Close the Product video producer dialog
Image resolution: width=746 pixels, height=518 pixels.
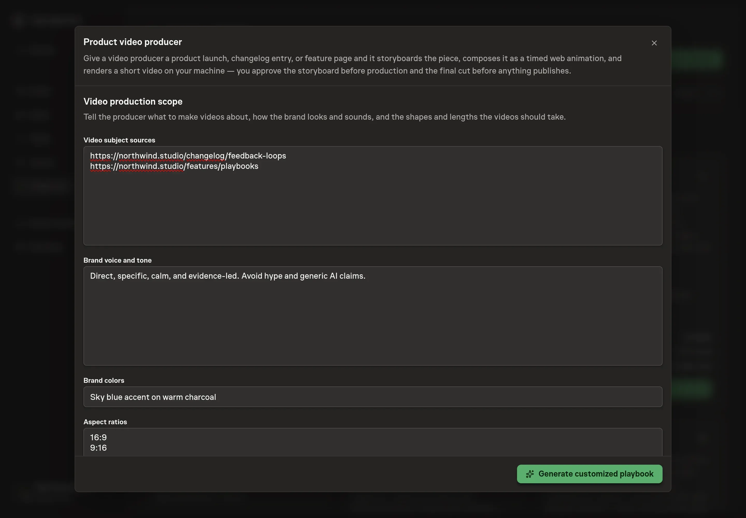[x=654, y=43]
